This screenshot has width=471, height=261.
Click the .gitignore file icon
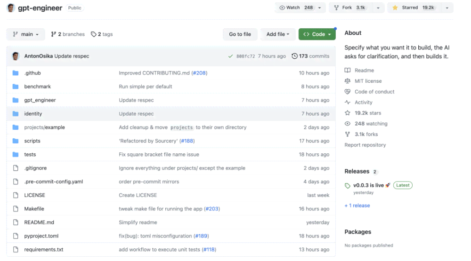tap(16, 168)
